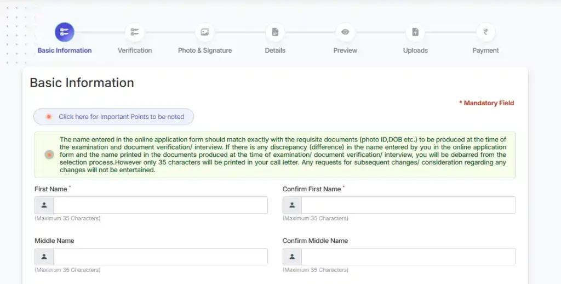Viewport: 561px width, 284px height.
Task: Click the Basic Information step icon
Action: point(65,32)
